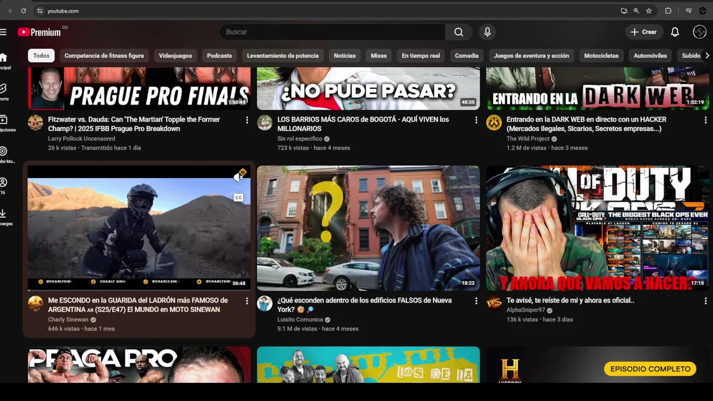Screen dimensions: 713x401
Task: Show more category chips with right arrow
Action: point(707,56)
